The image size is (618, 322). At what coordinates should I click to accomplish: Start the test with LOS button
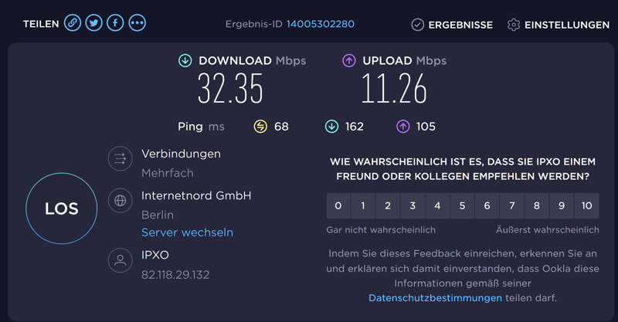(62, 208)
